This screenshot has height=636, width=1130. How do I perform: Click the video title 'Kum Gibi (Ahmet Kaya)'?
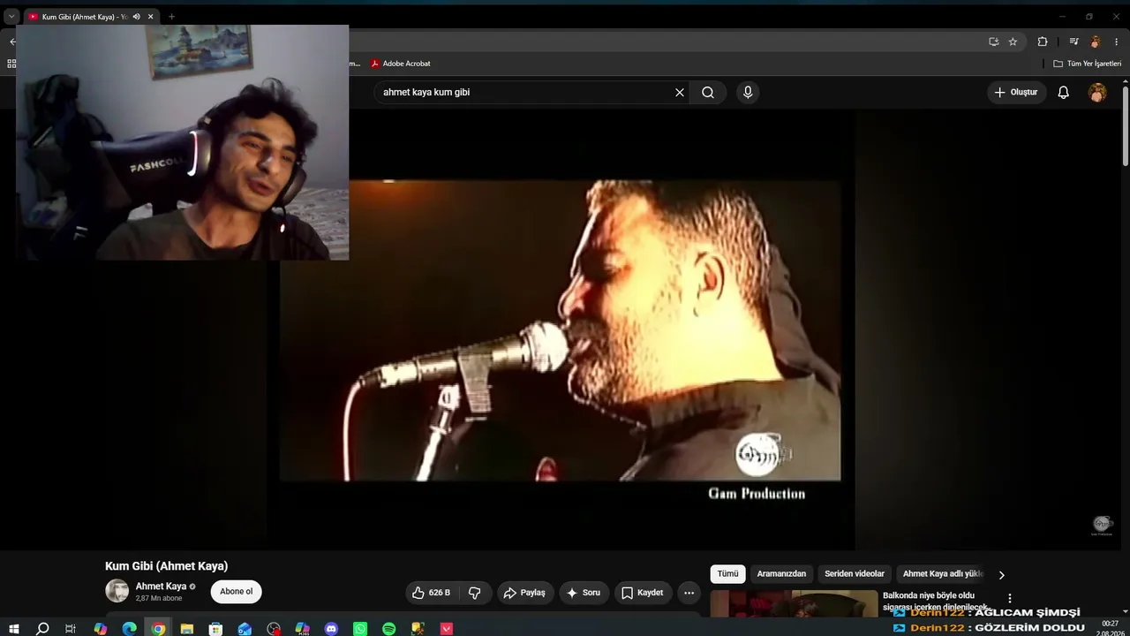(166, 566)
